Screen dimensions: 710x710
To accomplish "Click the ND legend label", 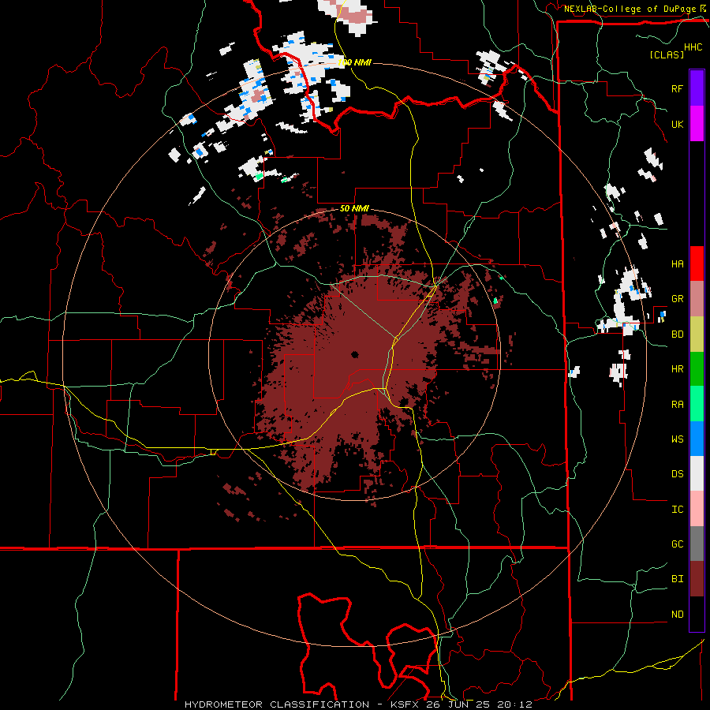I will coord(677,615).
